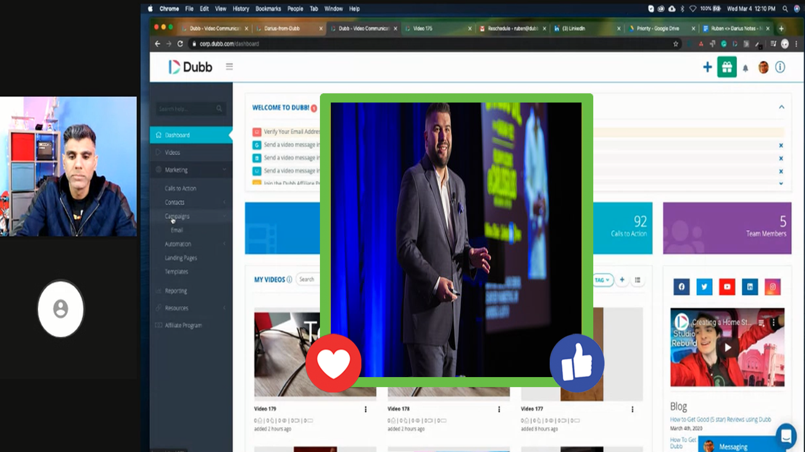Open the Facebook social icon
805x452 pixels.
682,287
